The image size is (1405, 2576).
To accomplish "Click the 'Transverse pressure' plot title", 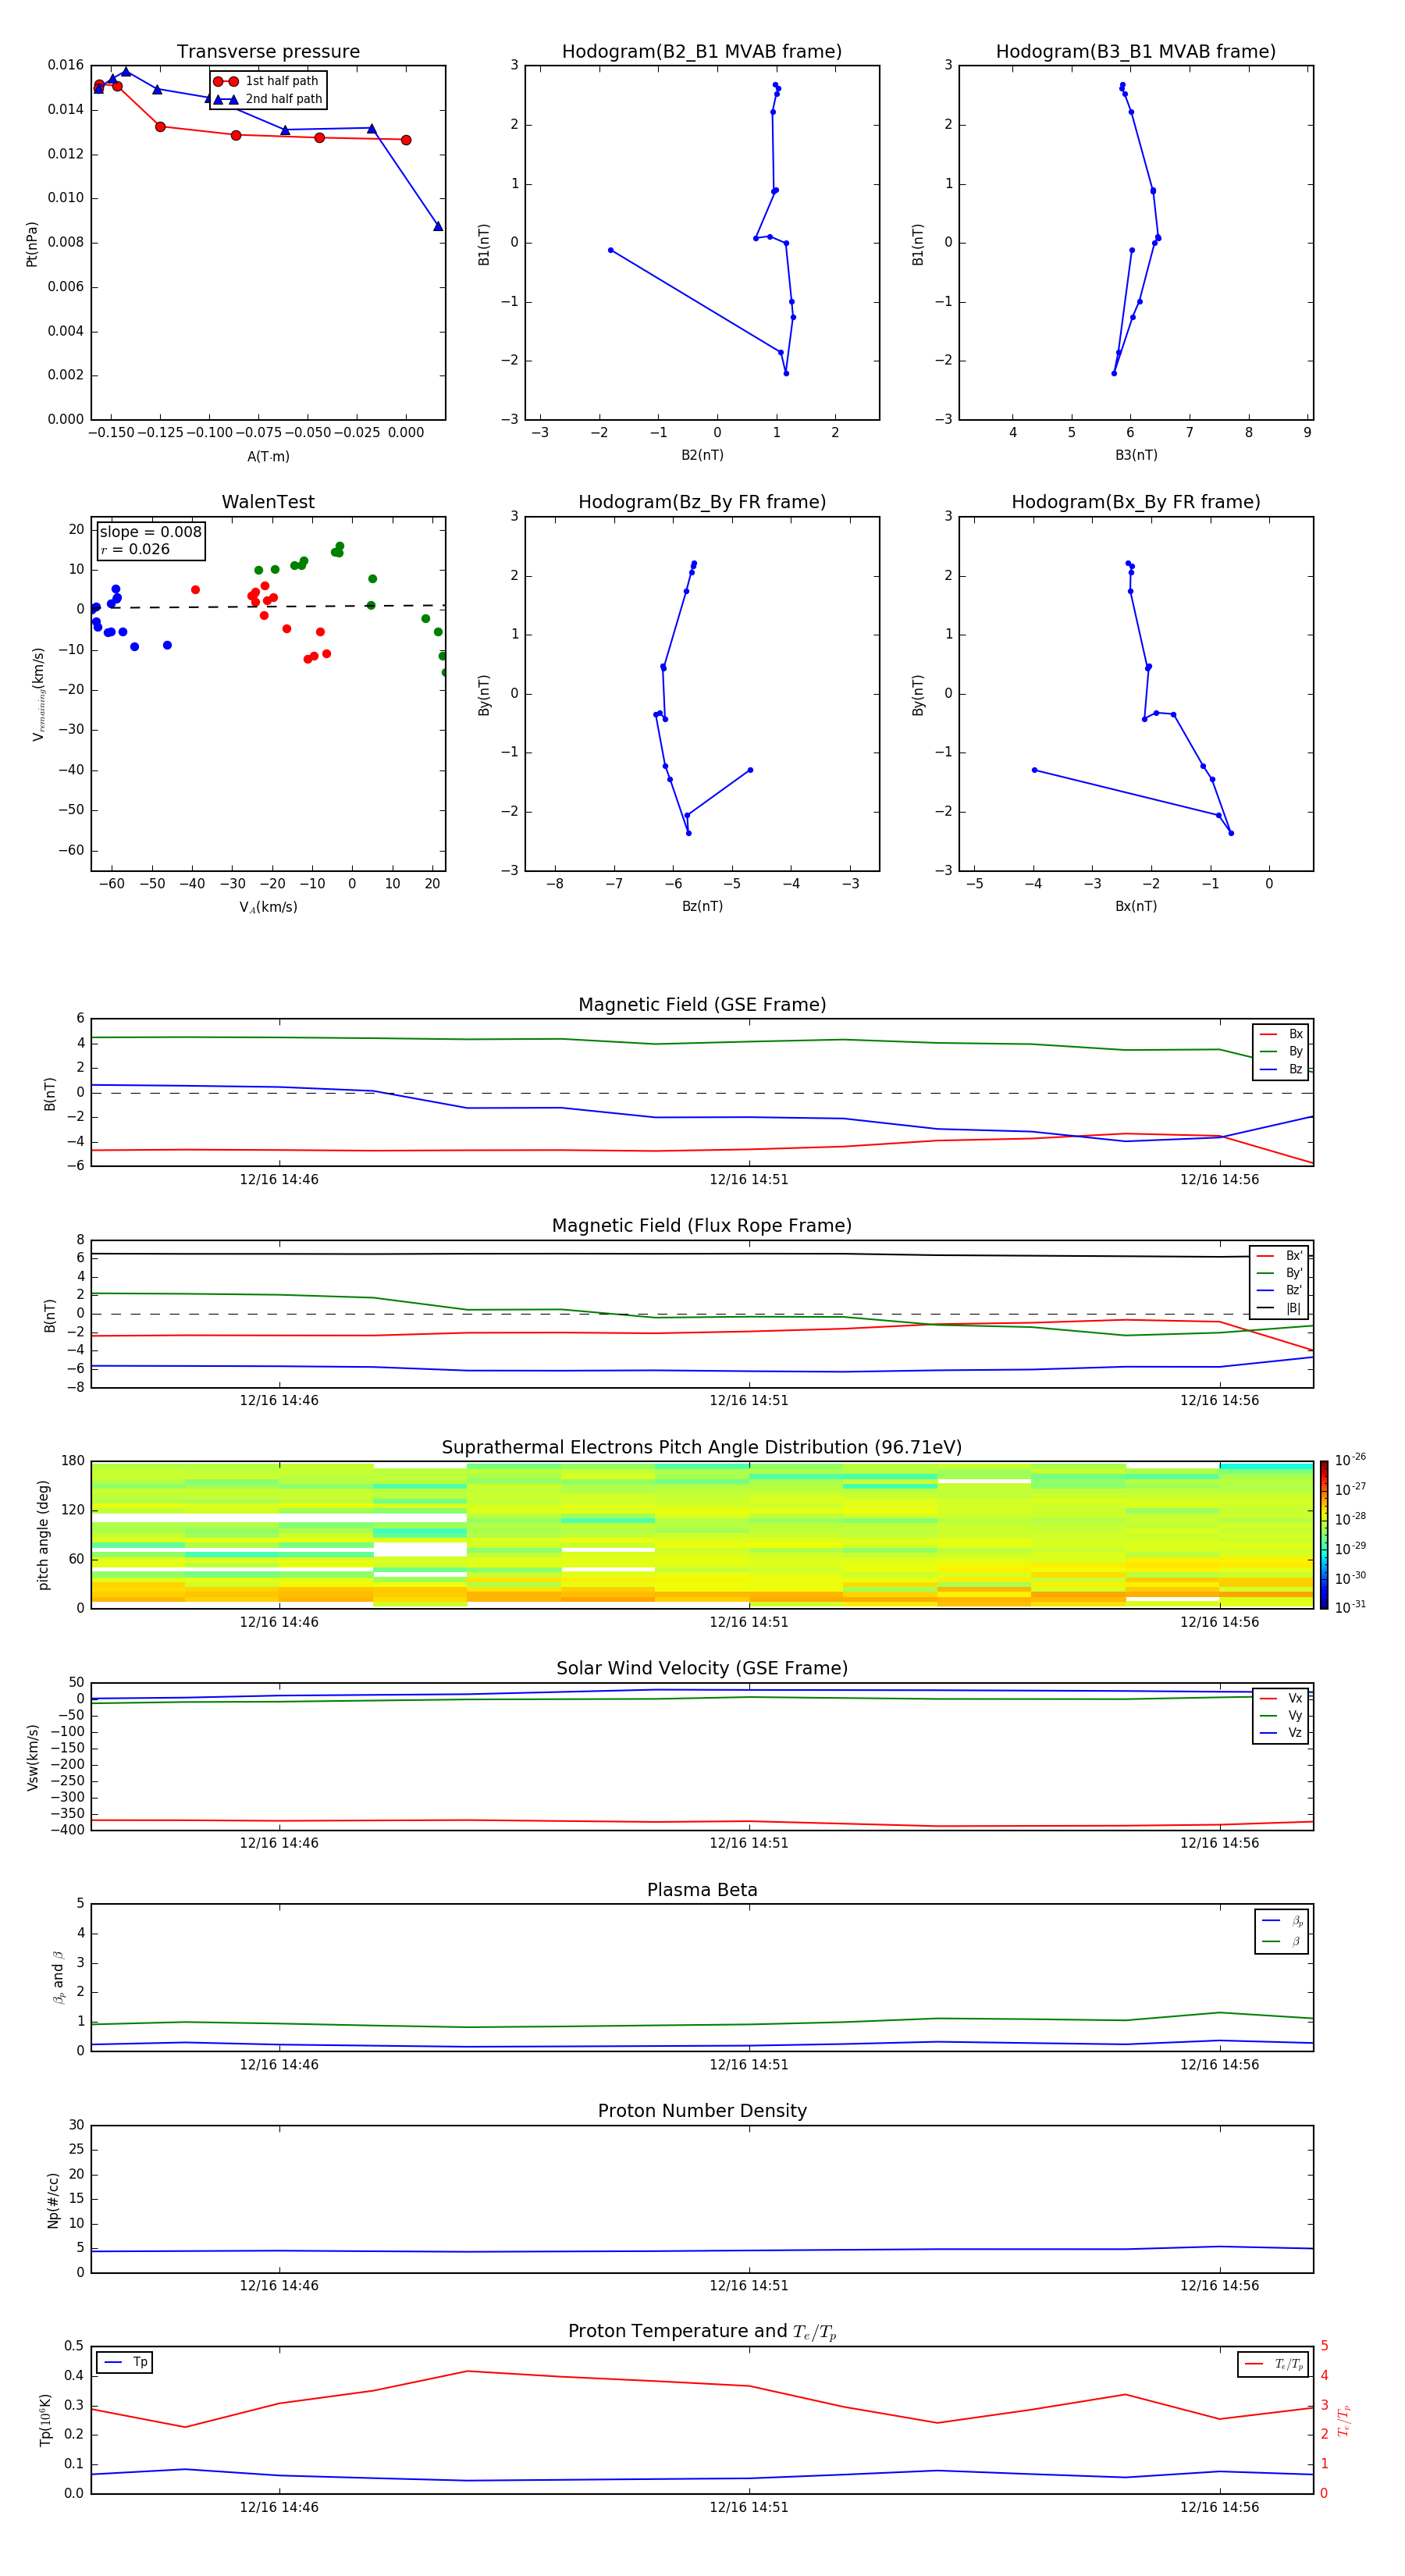I will pos(268,52).
